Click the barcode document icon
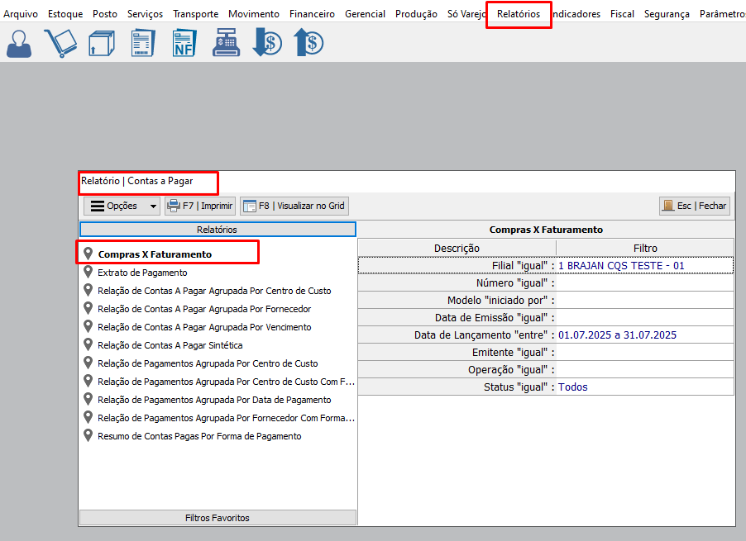This screenshot has height=541, width=746. tap(142, 43)
